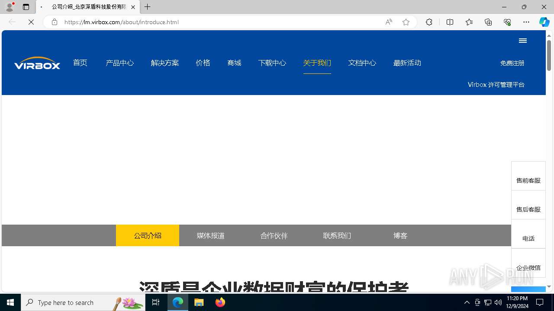
Task: Switch to 媒体报道 tab
Action: tap(211, 235)
